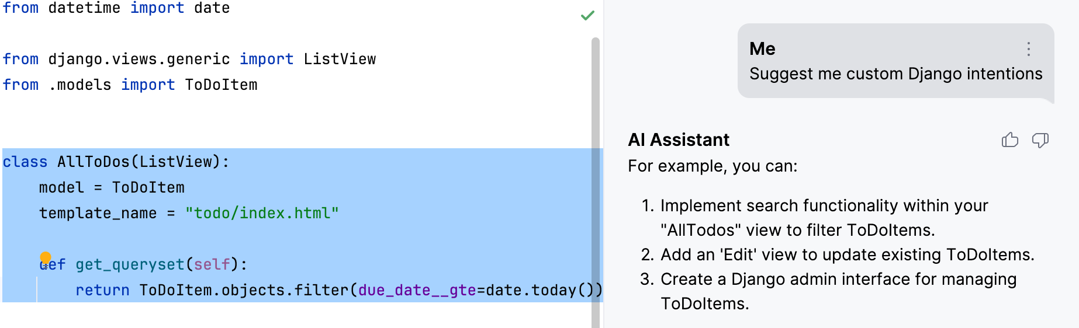Click the datetime module name in first import
The height and width of the screenshot is (328, 1079).
[84, 8]
